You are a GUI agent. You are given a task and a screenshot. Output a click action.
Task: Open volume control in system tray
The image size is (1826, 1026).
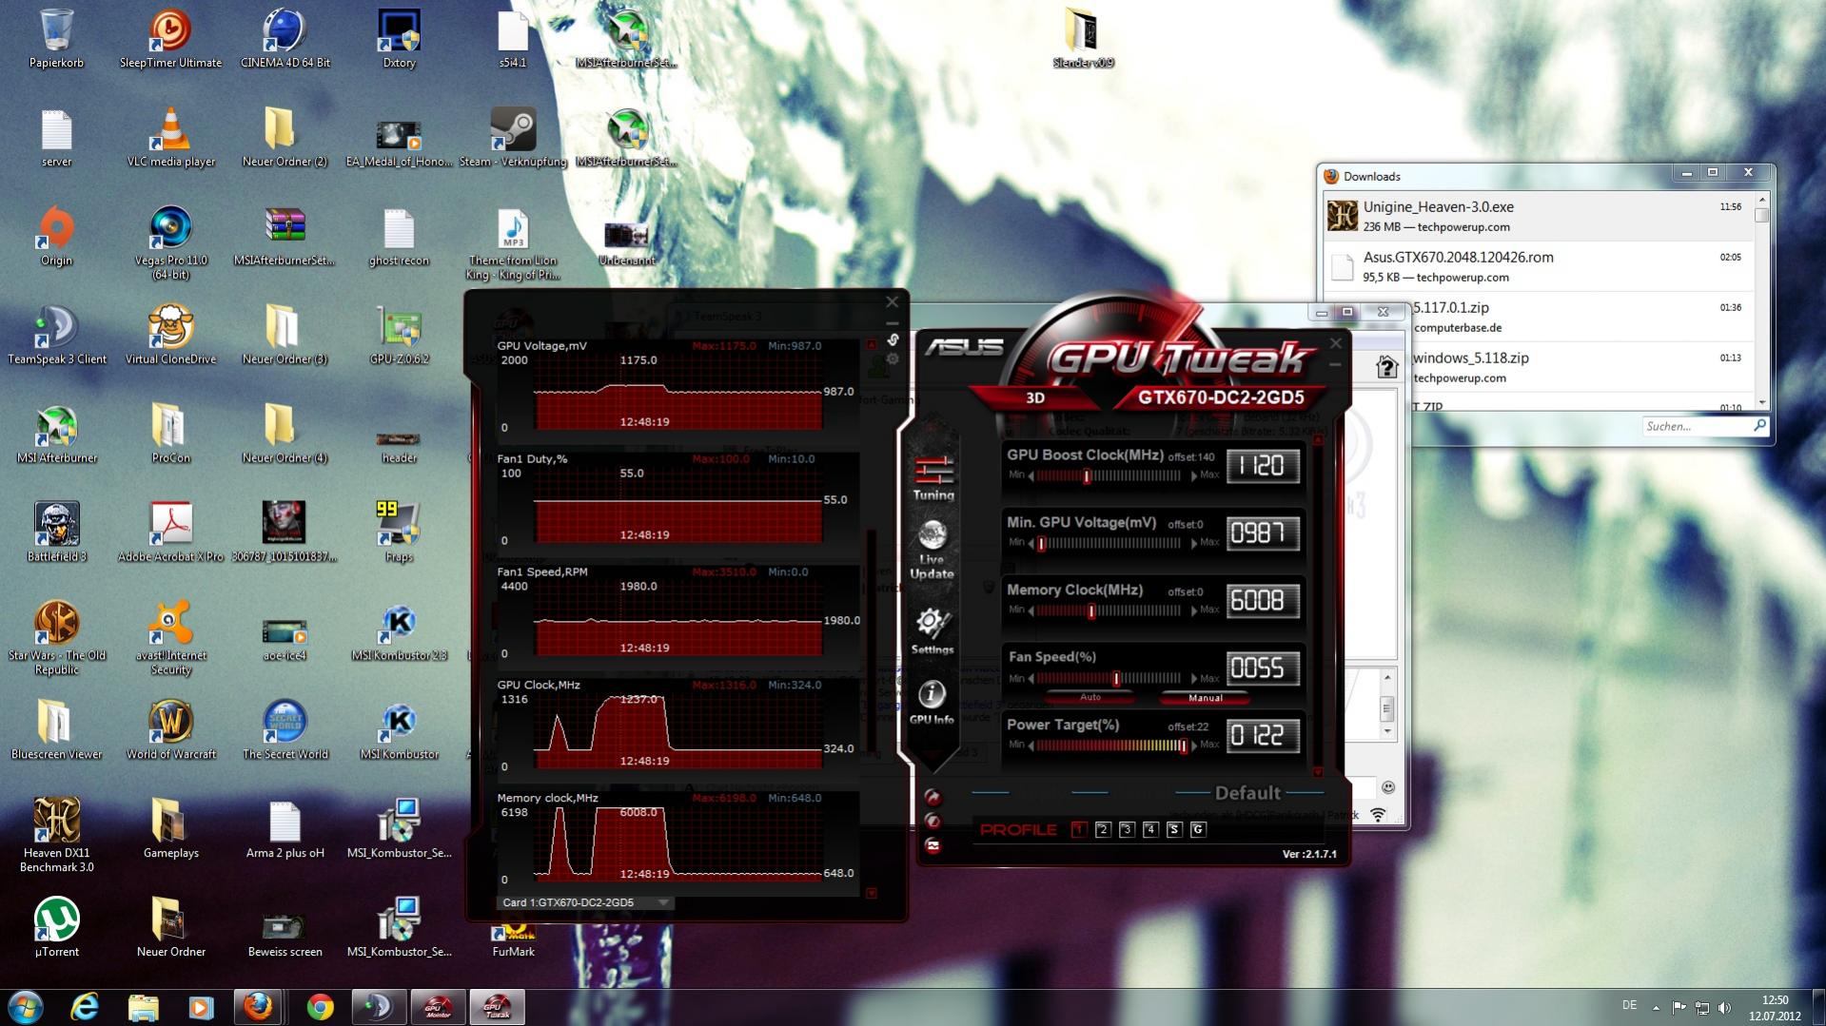coord(1724,1007)
